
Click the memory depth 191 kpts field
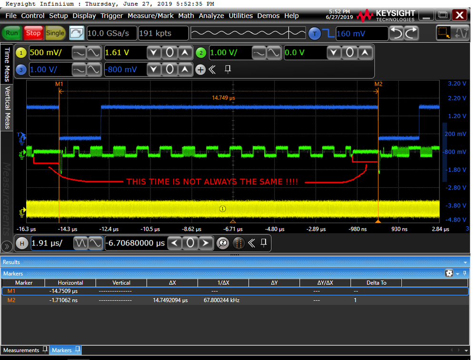[163, 33]
